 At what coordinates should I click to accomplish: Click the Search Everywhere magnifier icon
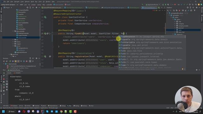[196, 4]
